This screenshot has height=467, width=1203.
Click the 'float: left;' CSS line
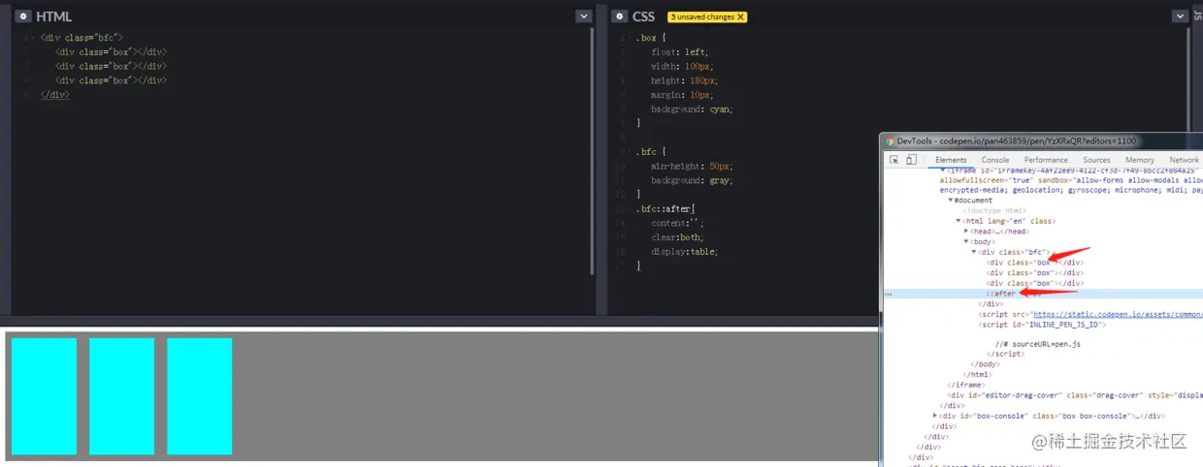click(x=680, y=52)
